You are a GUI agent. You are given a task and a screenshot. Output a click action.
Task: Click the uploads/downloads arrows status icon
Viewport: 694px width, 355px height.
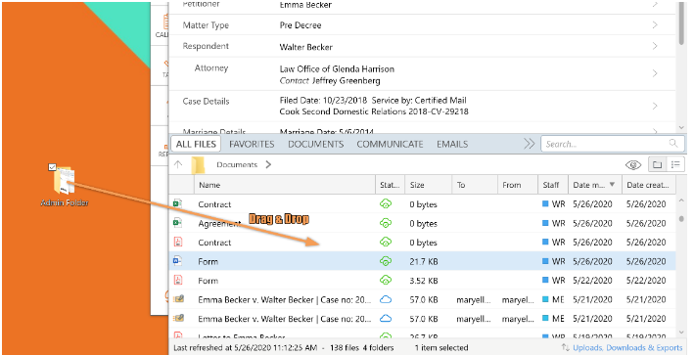[x=565, y=348]
